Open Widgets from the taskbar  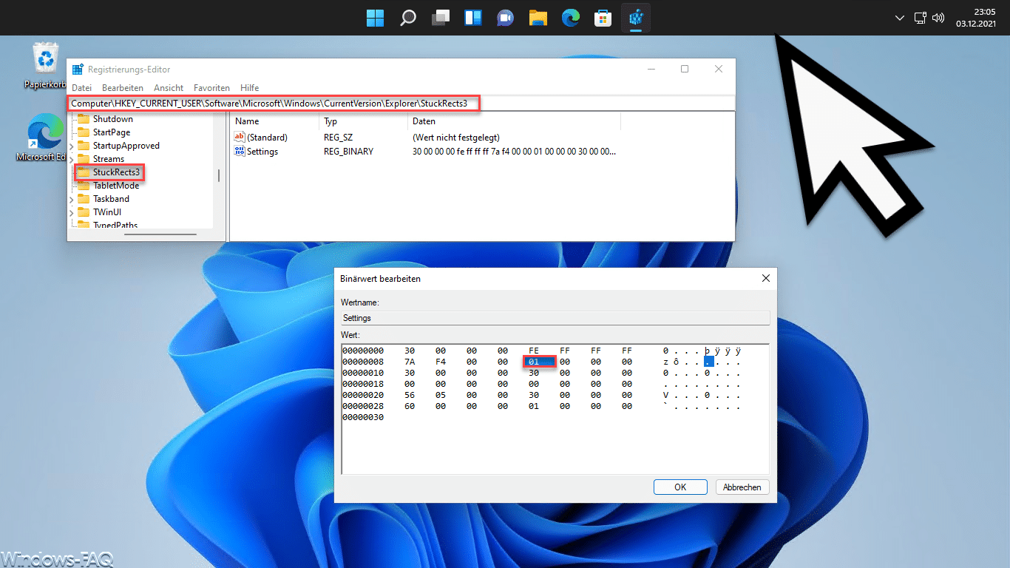tap(473, 17)
